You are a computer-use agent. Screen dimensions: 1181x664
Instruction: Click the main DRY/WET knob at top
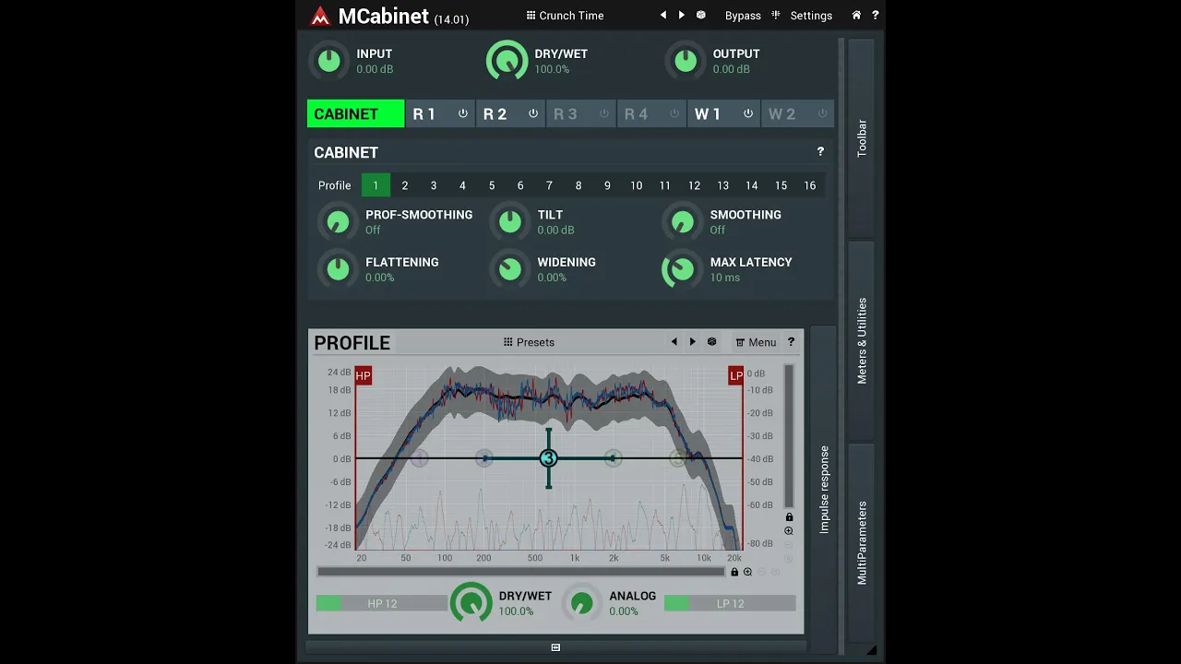(507, 61)
